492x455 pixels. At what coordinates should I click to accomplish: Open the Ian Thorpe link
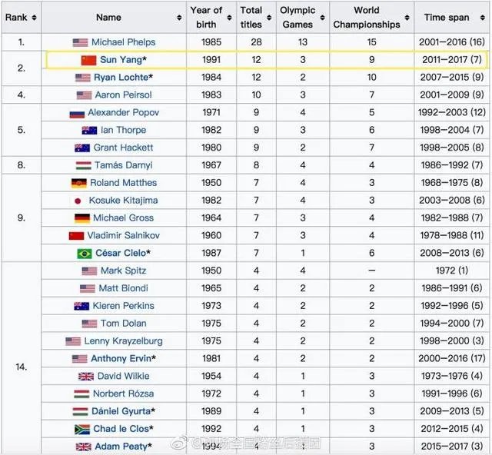[123, 130]
